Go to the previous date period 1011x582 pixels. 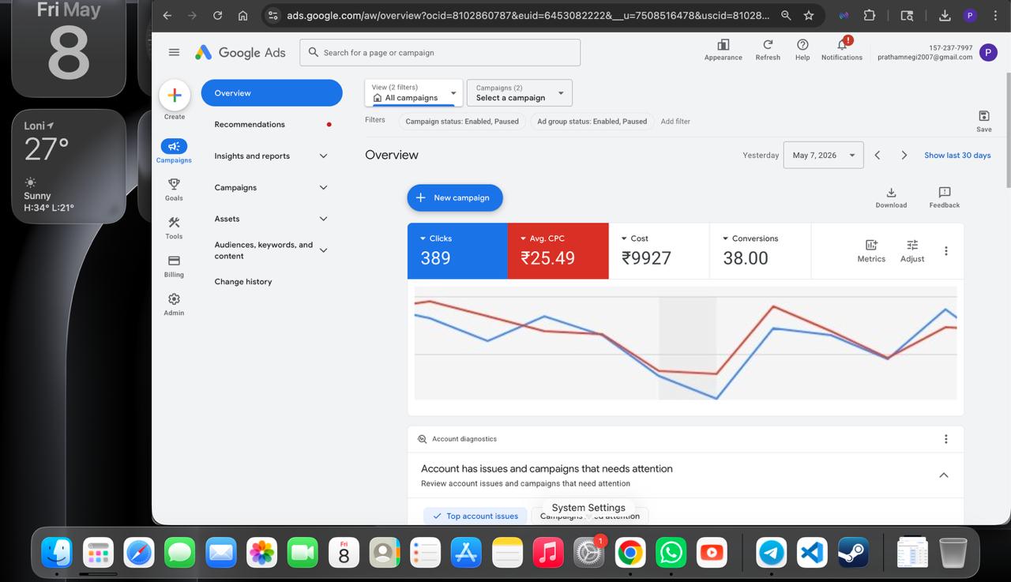coord(877,156)
